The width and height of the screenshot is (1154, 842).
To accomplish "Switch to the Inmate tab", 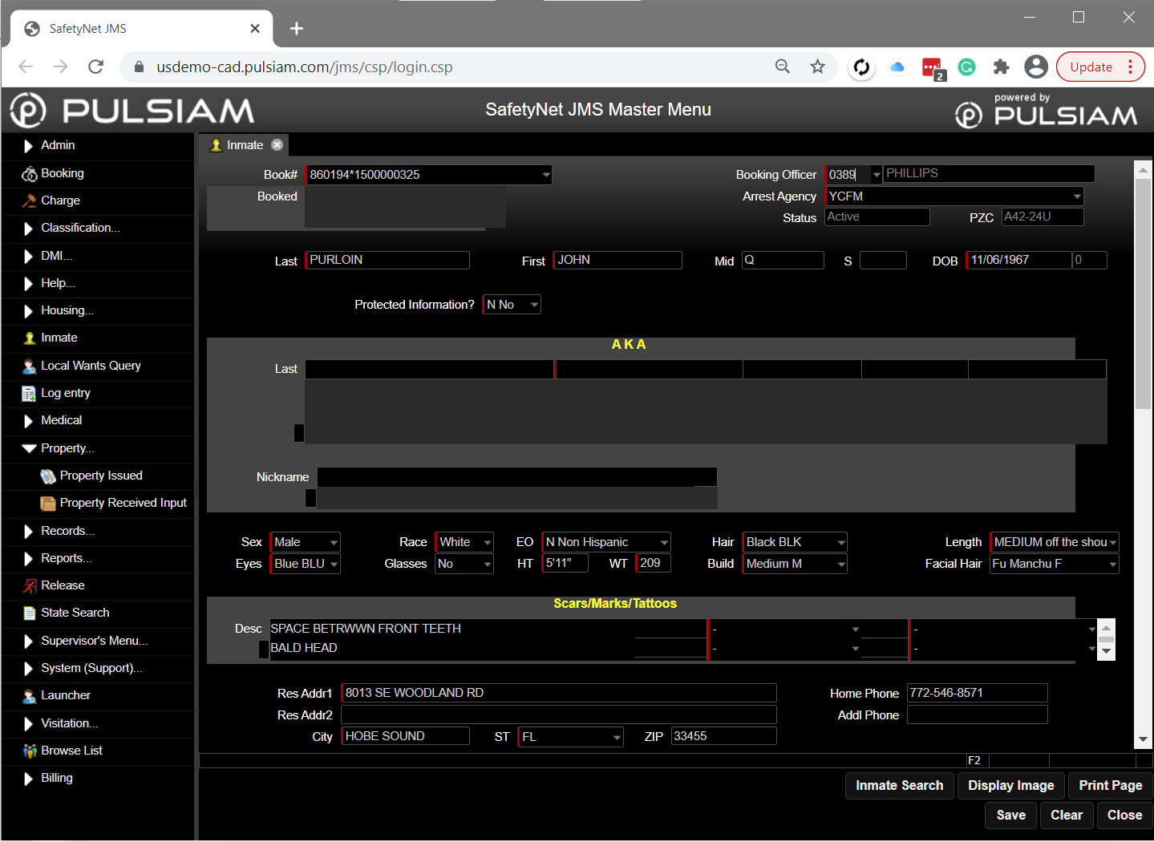I will [x=245, y=145].
